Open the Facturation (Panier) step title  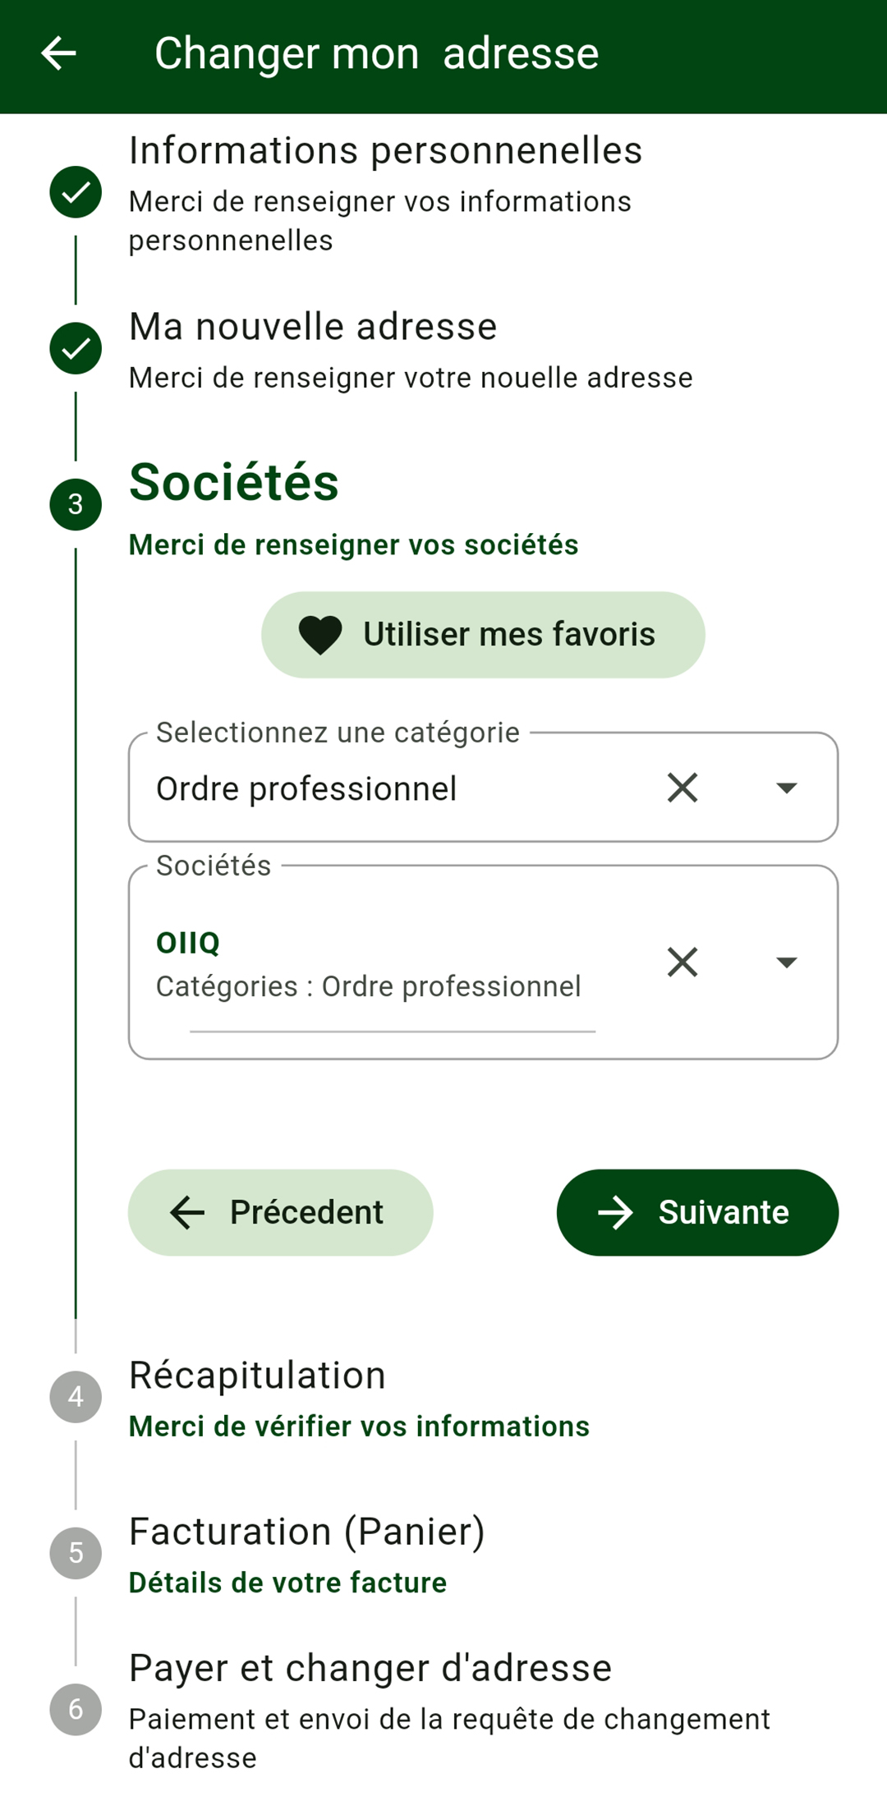pyautogui.click(x=307, y=1532)
